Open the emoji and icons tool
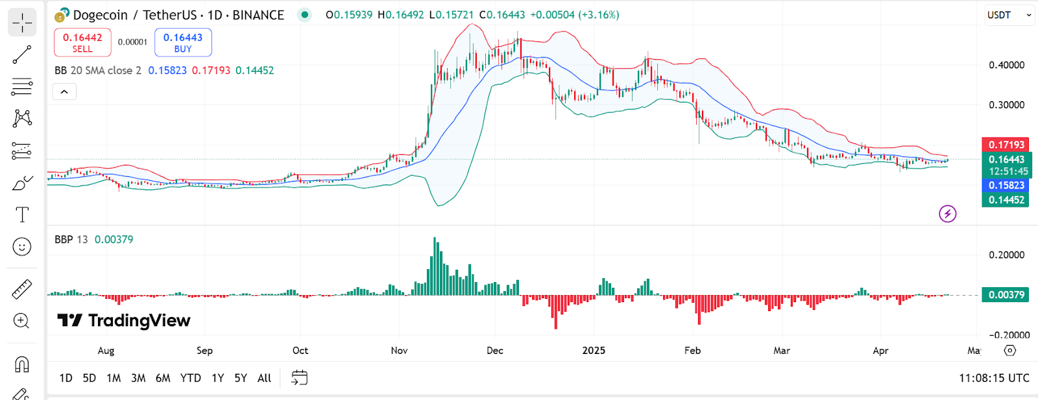The height and width of the screenshot is (400, 1038). tap(22, 247)
